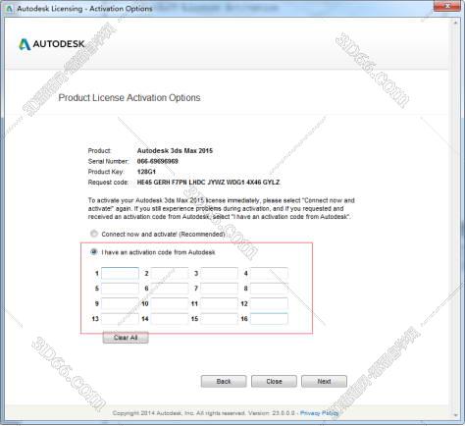This screenshot has width=465, height=426.
Task: Click activation code field 2
Action: tap(170, 273)
